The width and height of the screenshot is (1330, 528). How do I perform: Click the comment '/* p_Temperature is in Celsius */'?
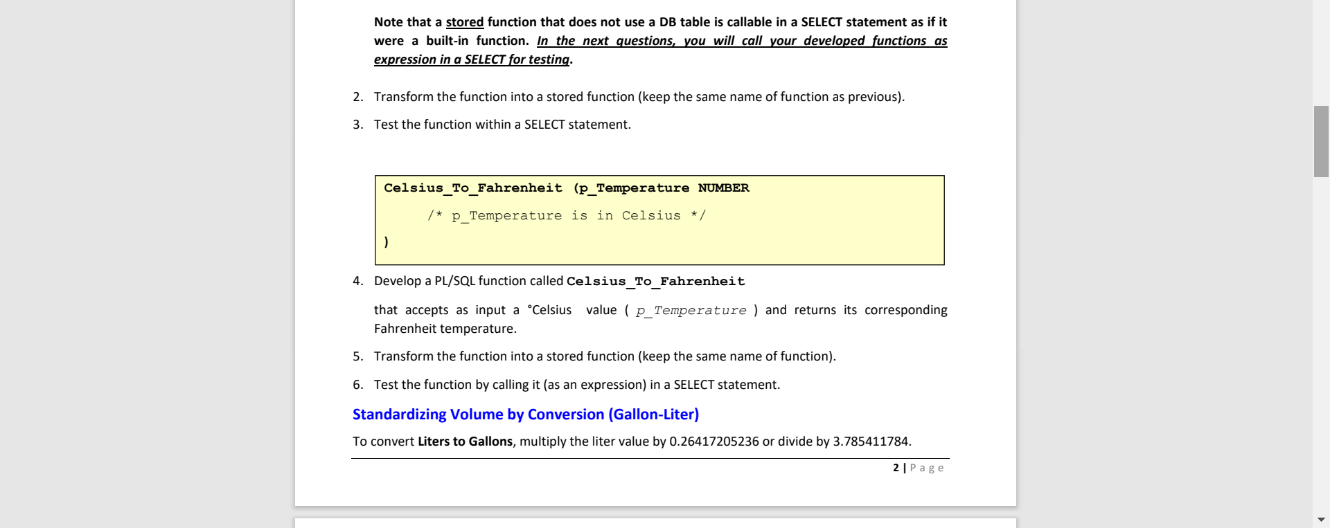[567, 216]
